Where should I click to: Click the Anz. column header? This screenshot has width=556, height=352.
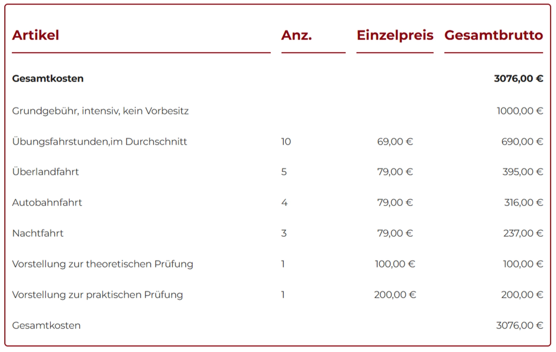(297, 35)
